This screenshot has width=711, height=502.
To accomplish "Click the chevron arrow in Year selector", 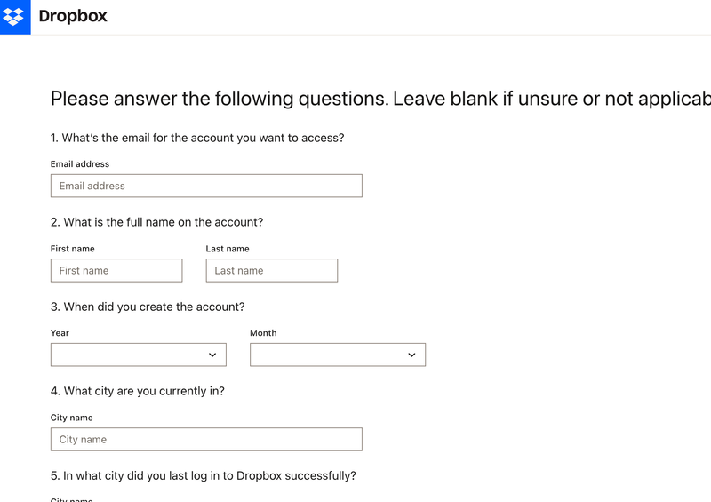I will tap(212, 355).
